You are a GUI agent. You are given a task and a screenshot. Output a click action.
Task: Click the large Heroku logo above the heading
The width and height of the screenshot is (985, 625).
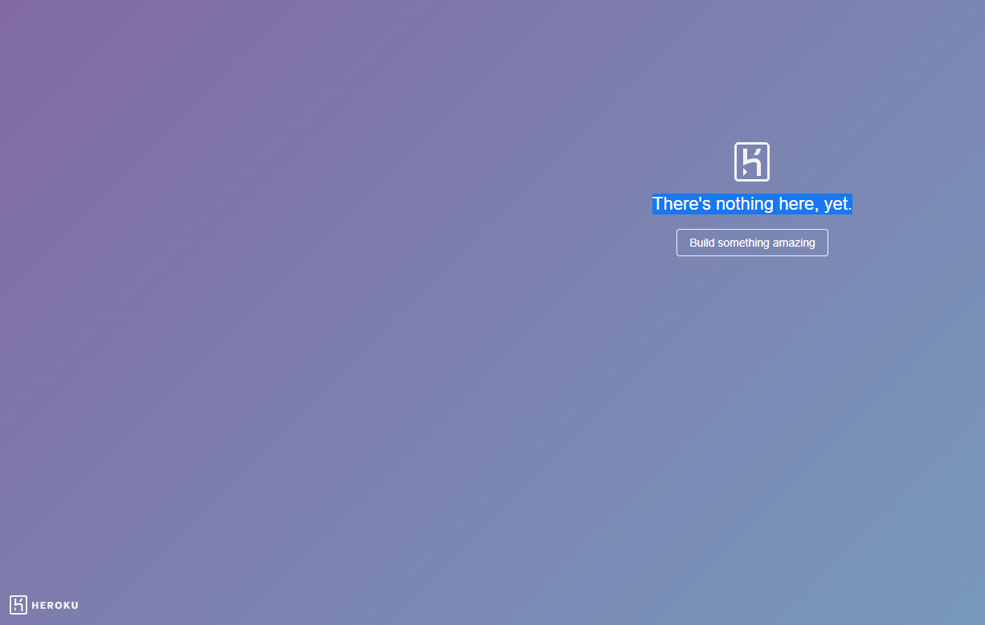tap(752, 161)
